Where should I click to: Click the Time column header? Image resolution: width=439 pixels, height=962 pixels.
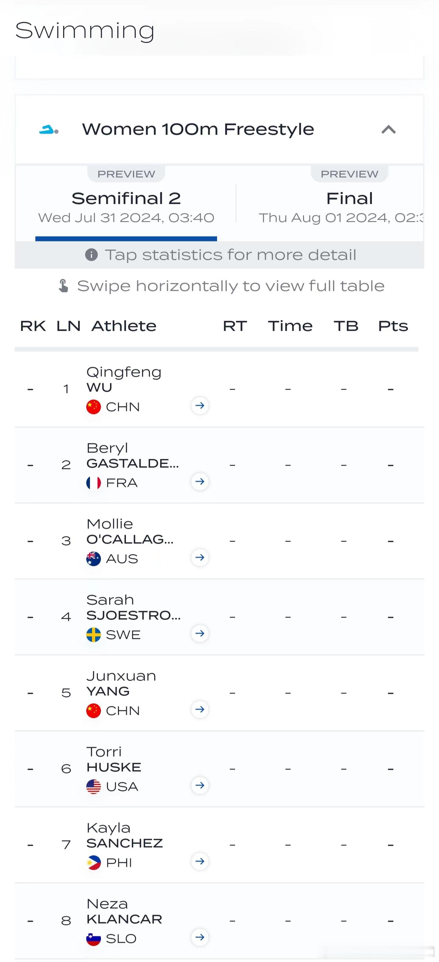(290, 326)
